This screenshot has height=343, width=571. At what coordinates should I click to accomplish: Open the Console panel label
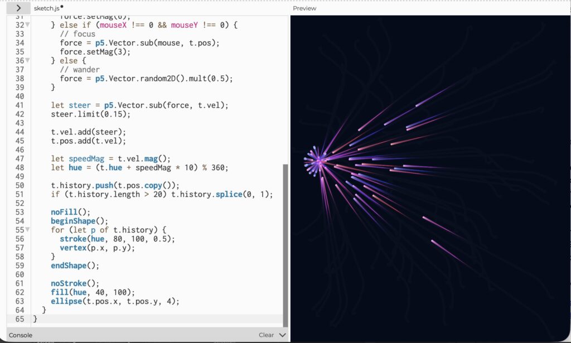[21, 335]
